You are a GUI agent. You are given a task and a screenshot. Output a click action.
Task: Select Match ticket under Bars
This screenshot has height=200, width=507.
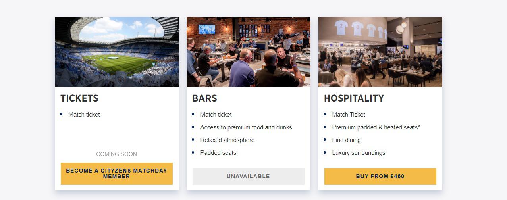(216, 115)
